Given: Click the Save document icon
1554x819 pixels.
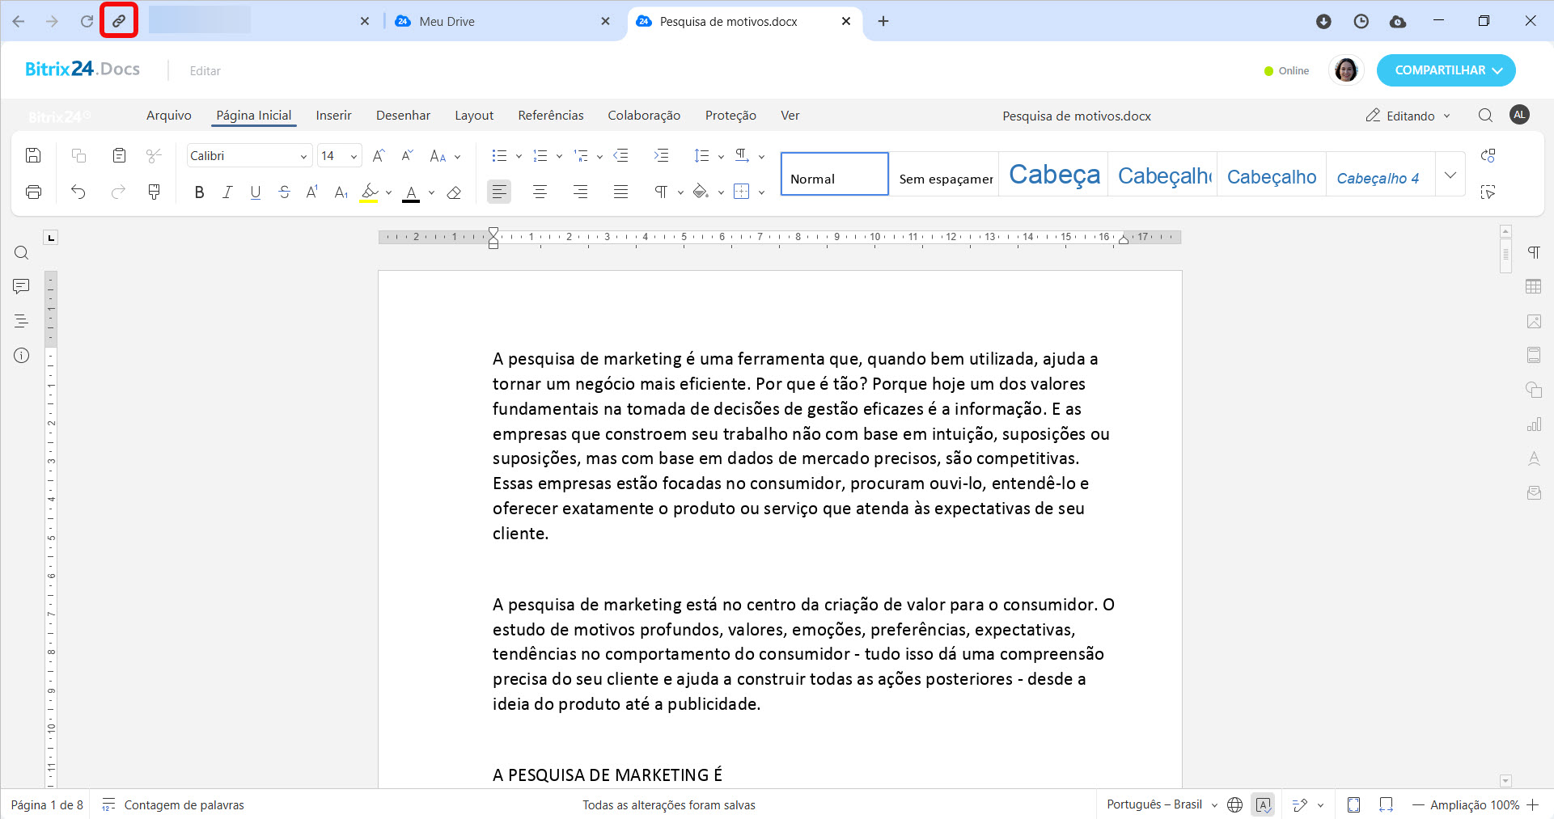Looking at the screenshot, I should pos(33,155).
